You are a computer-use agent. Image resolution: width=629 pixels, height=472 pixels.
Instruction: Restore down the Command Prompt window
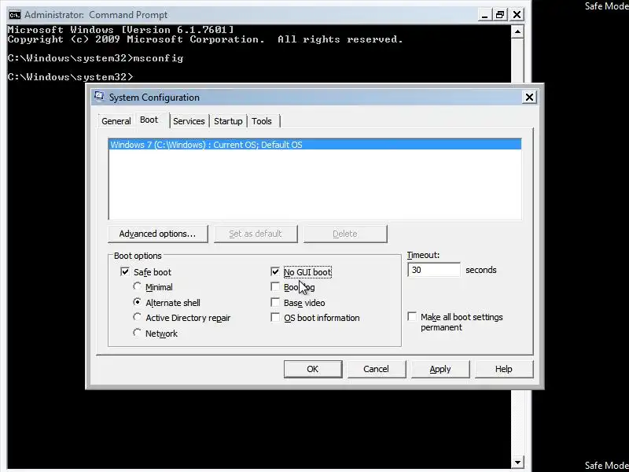[x=500, y=15]
